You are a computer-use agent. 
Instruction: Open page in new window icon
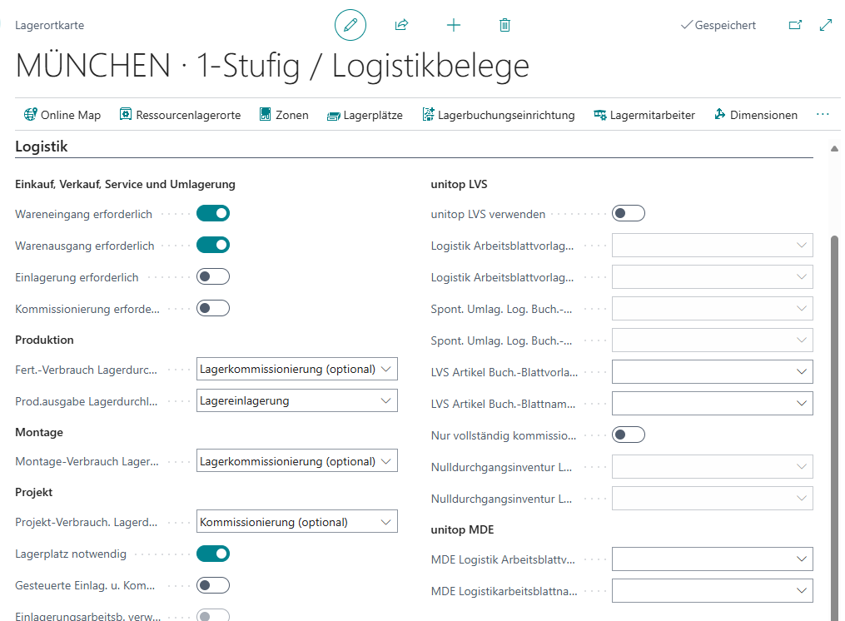click(x=795, y=25)
